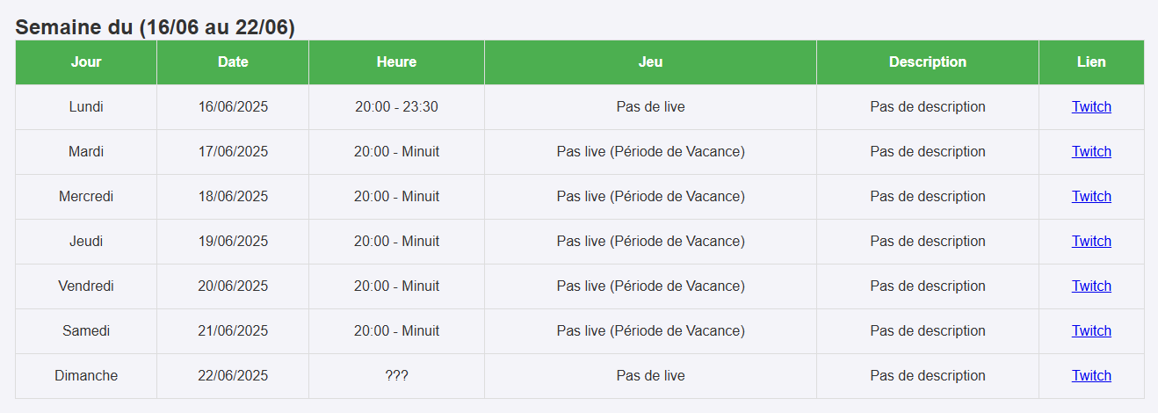This screenshot has width=1158, height=413.
Task: Open Monday's Twitch link
Action: point(1090,107)
